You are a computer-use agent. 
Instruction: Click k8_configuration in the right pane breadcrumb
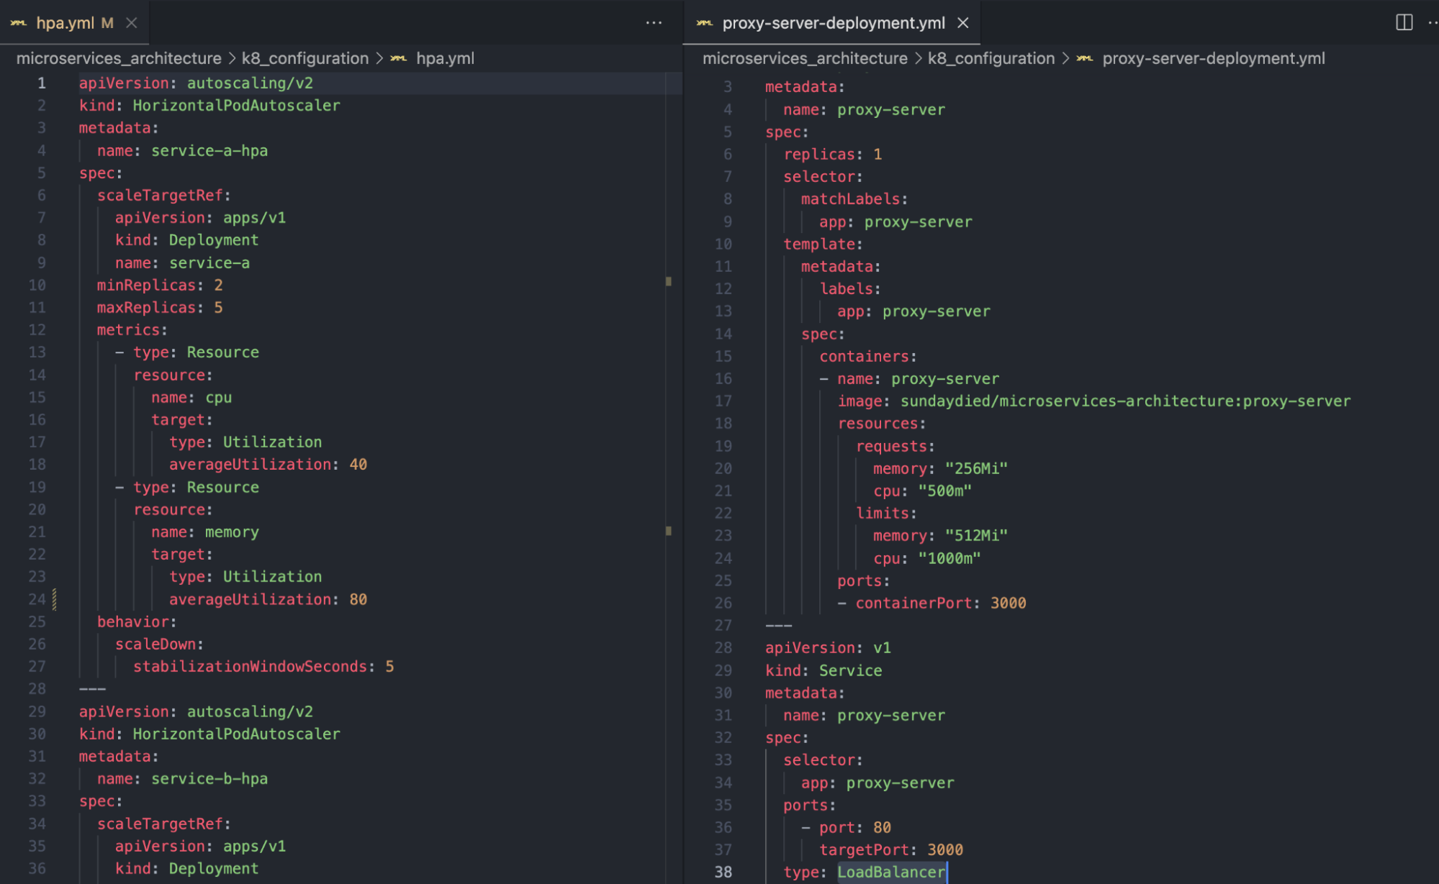tap(991, 58)
